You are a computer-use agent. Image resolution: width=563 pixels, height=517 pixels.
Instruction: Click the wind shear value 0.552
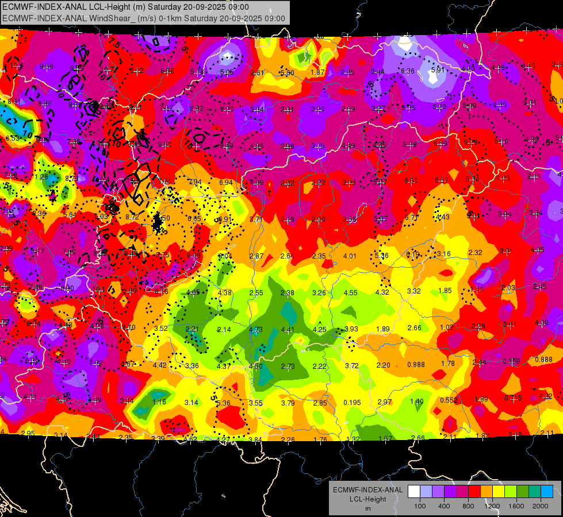[449, 400]
